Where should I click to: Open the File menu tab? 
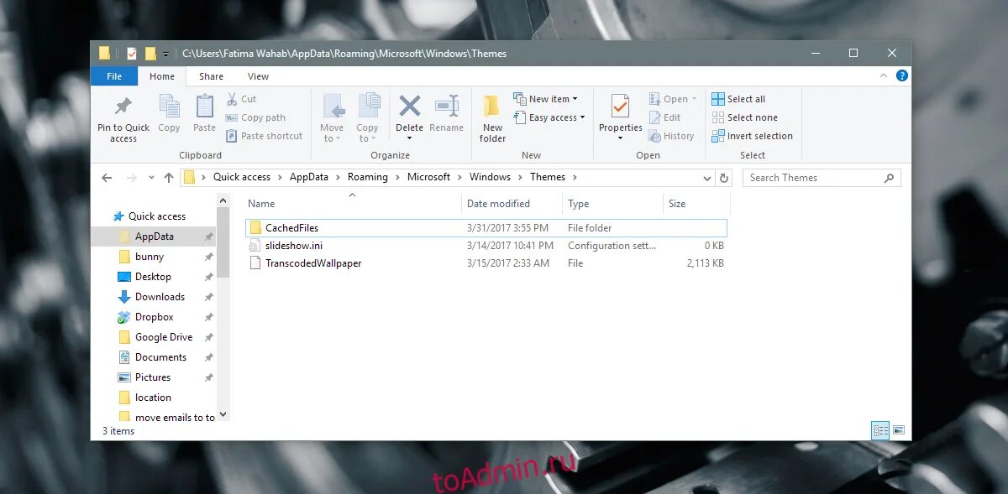pyautogui.click(x=114, y=76)
